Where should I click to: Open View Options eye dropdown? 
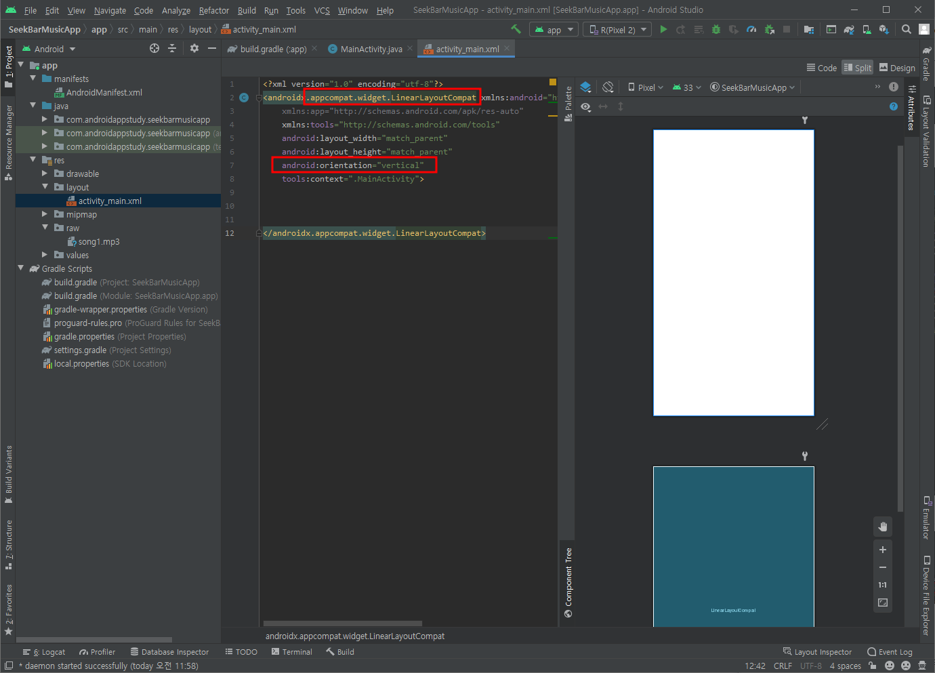click(x=586, y=106)
